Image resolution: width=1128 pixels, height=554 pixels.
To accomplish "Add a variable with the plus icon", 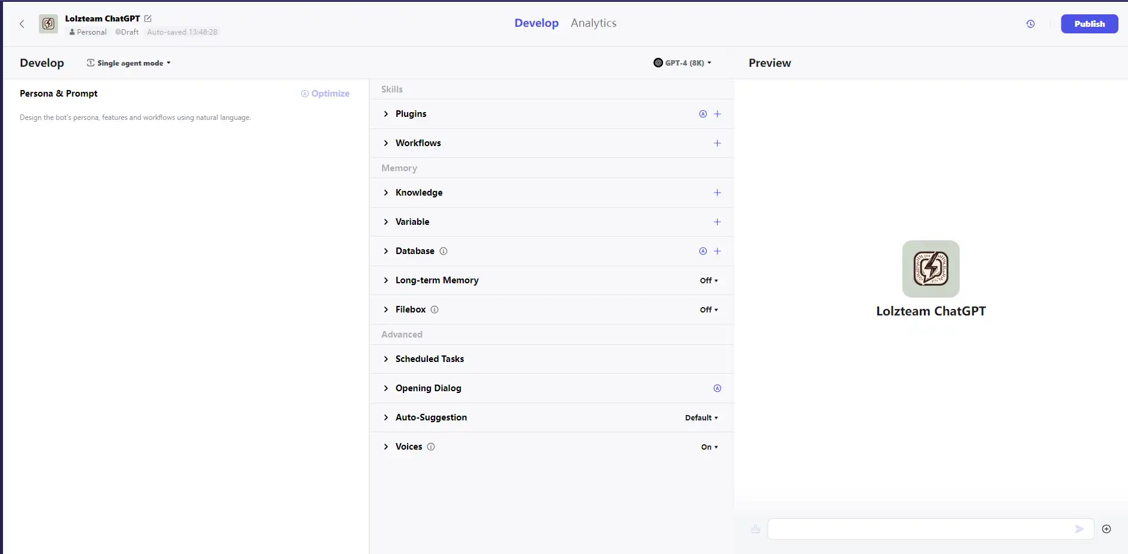I will point(717,222).
